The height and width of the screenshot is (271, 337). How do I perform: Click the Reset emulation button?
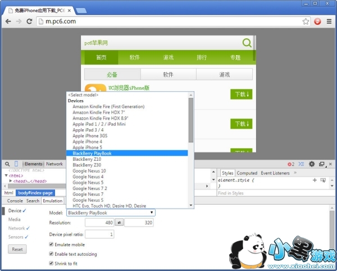click(17, 249)
